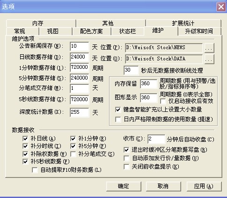
Task: Go to the 常规 tab
Action: tap(22, 31)
